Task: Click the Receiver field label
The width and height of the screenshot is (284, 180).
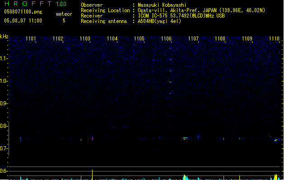Action: click(92, 16)
